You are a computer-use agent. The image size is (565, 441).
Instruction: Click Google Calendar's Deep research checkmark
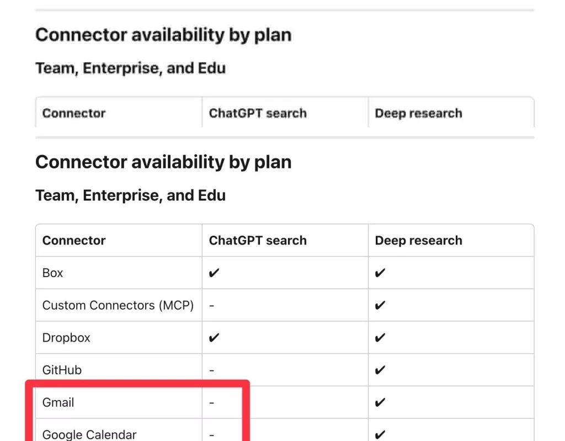pos(380,434)
